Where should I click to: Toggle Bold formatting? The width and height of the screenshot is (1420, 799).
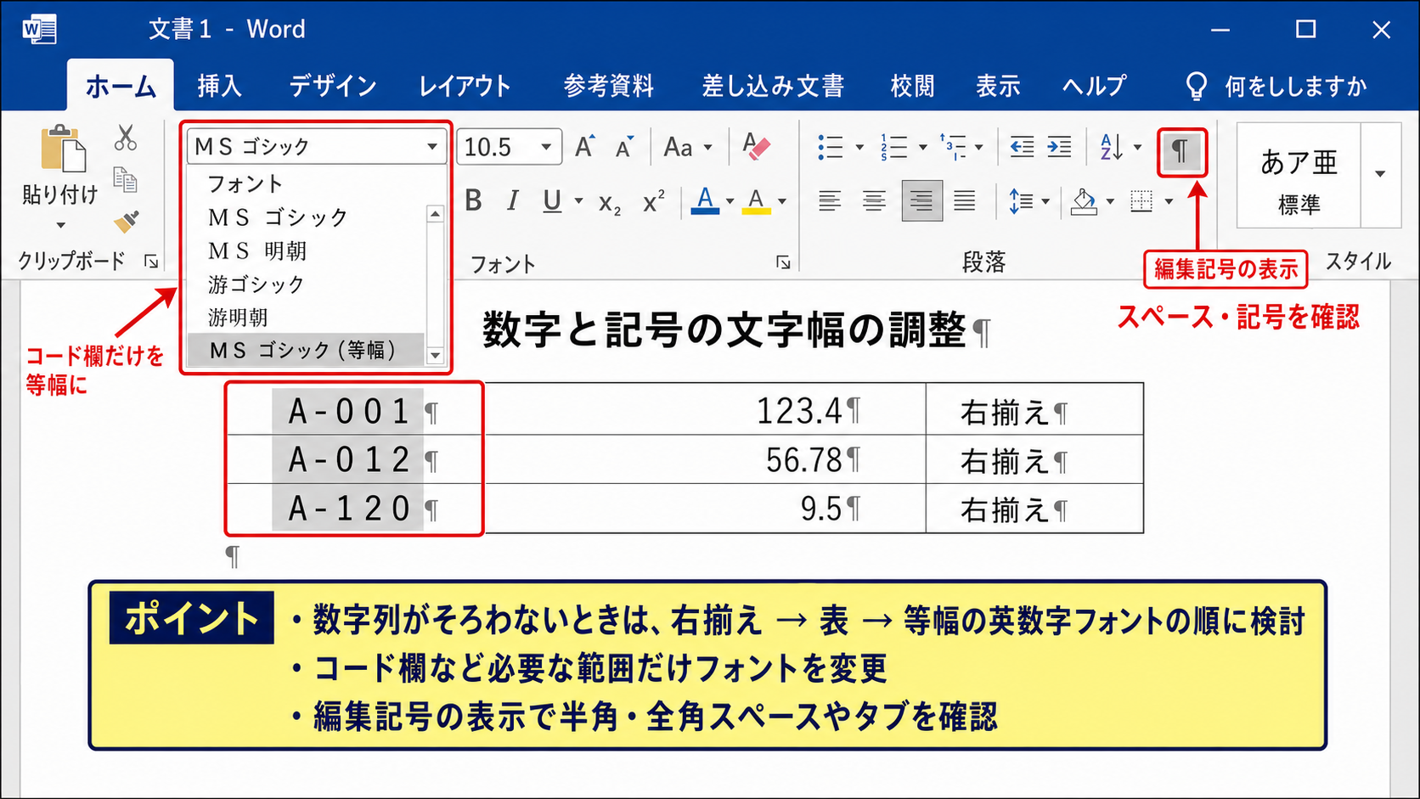tap(474, 201)
